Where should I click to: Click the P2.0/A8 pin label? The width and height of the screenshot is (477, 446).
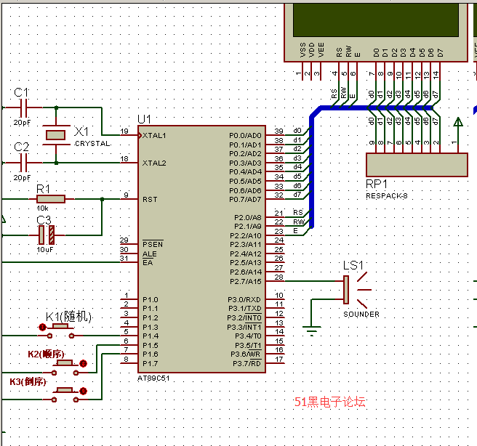pos(248,217)
